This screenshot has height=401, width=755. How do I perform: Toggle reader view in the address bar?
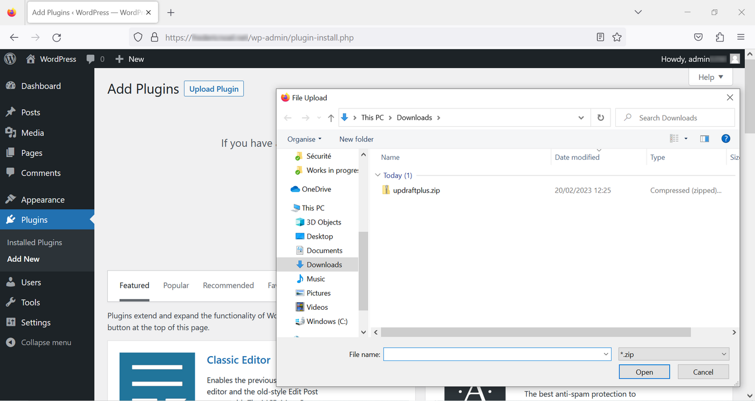click(x=600, y=37)
